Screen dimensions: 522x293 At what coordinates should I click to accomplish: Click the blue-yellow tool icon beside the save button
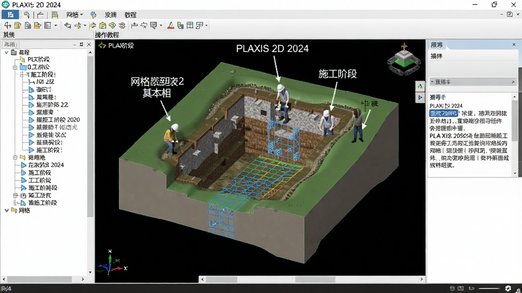27,15
